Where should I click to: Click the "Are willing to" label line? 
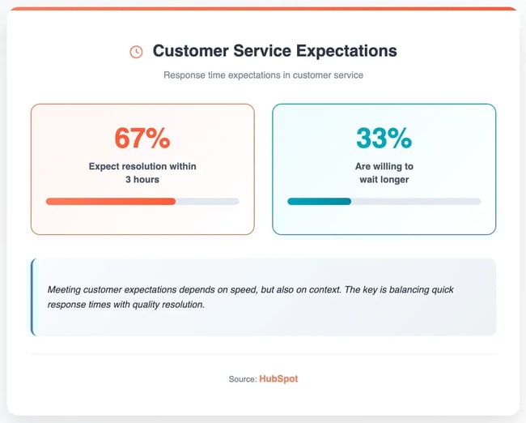click(x=384, y=166)
